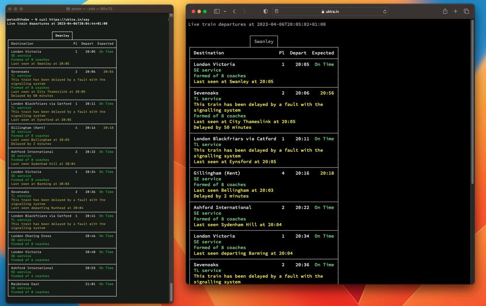Open Safari share menu
The height and width of the screenshot is (306, 486).
[445, 11]
